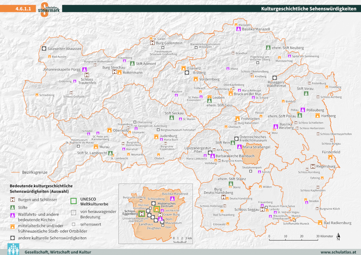This screenshot has width=361, height=255.
Task: Click the Stift Vorau green abbey icon
Action: pyautogui.click(x=306, y=94)
